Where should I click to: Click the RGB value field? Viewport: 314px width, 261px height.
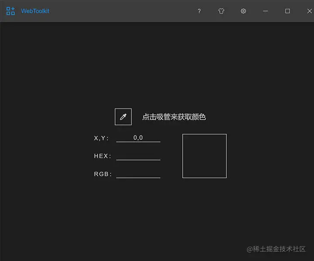click(x=138, y=174)
